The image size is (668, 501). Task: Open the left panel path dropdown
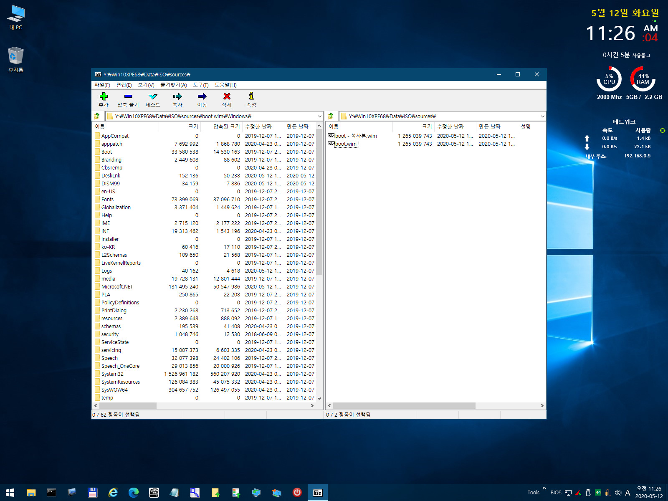pyautogui.click(x=320, y=116)
